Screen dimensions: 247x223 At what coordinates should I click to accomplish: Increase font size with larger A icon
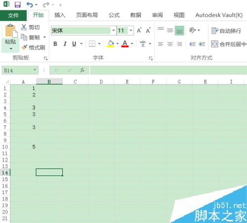click(139, 31)
